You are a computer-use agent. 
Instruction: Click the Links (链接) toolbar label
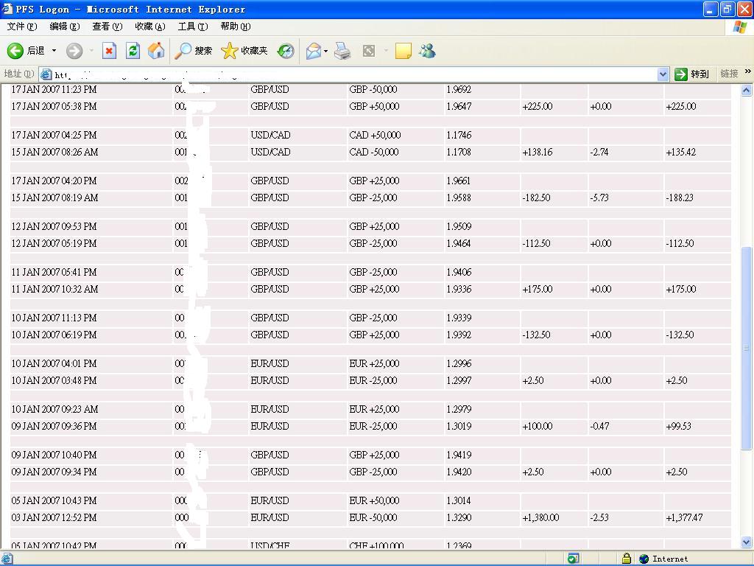tap(729, 74)
